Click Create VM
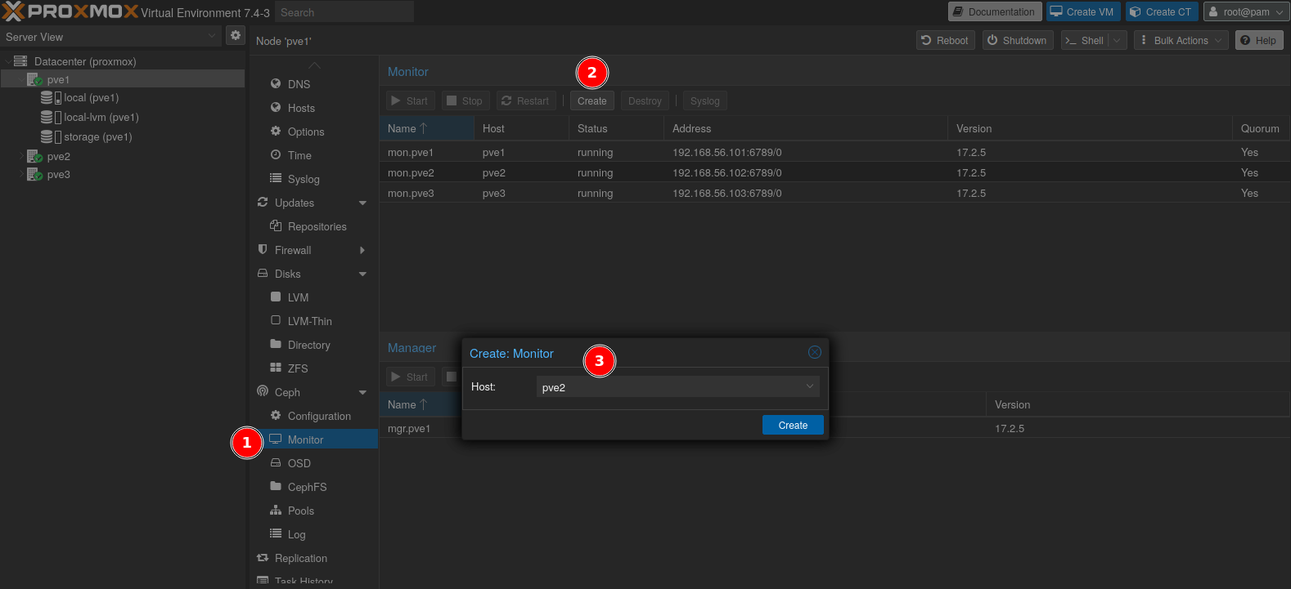The height and width of the screenshot is (589, 1291). (x=1082, y=11)
